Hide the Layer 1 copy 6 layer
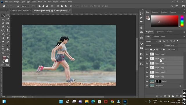 [x=147, y=54]
